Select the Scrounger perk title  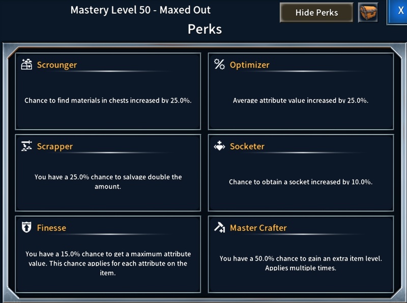click(57, 65)
